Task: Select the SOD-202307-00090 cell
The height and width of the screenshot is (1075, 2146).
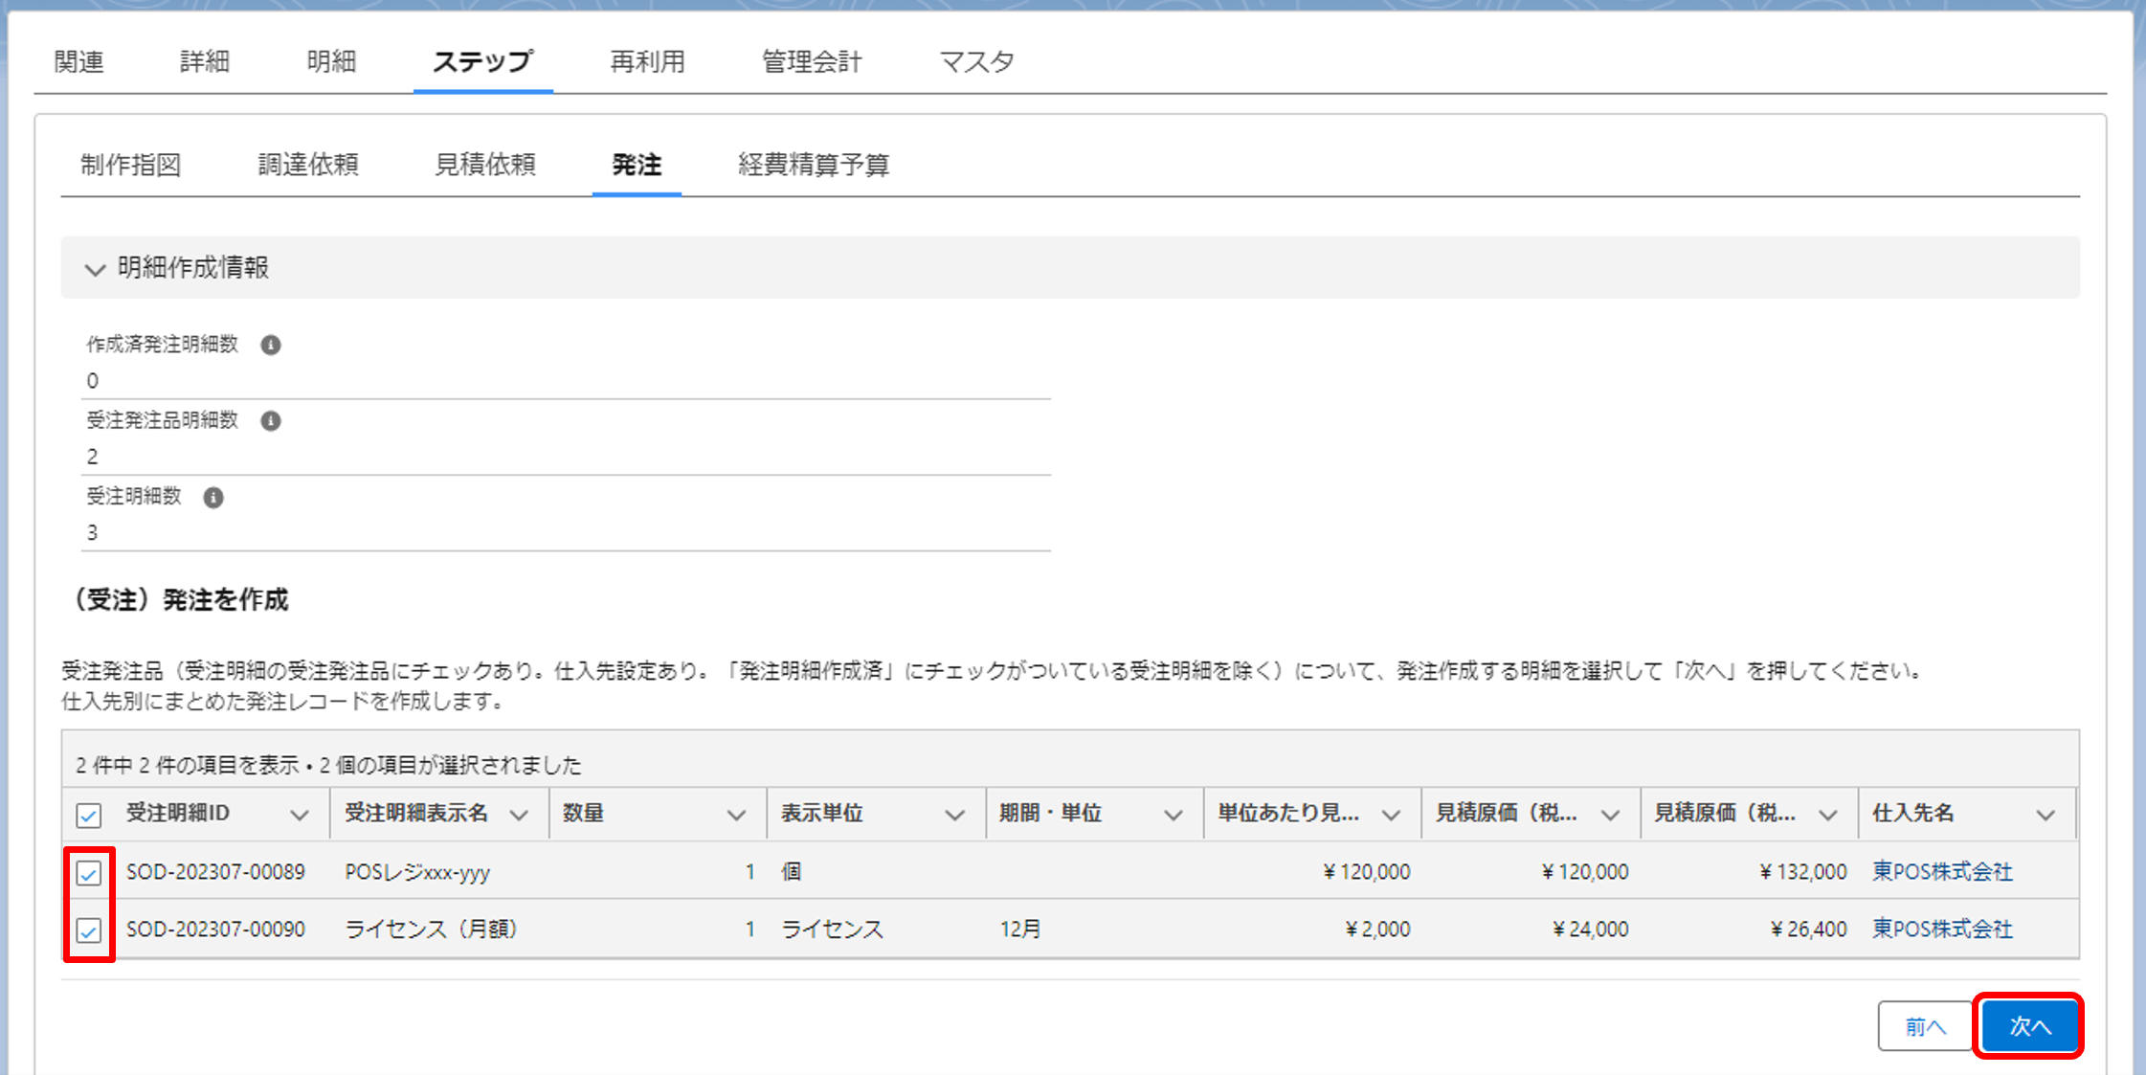Action: pyautogui.click(x=215, y=929)
